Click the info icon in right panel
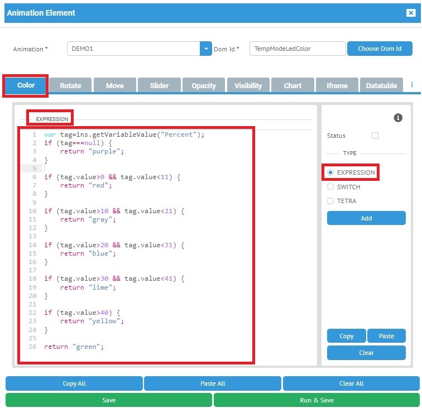The image size is (422, 408). (x=398, y=118)
